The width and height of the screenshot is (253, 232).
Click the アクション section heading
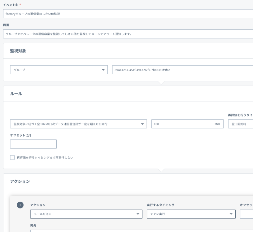pyautogui.click(x=20, y=181)
